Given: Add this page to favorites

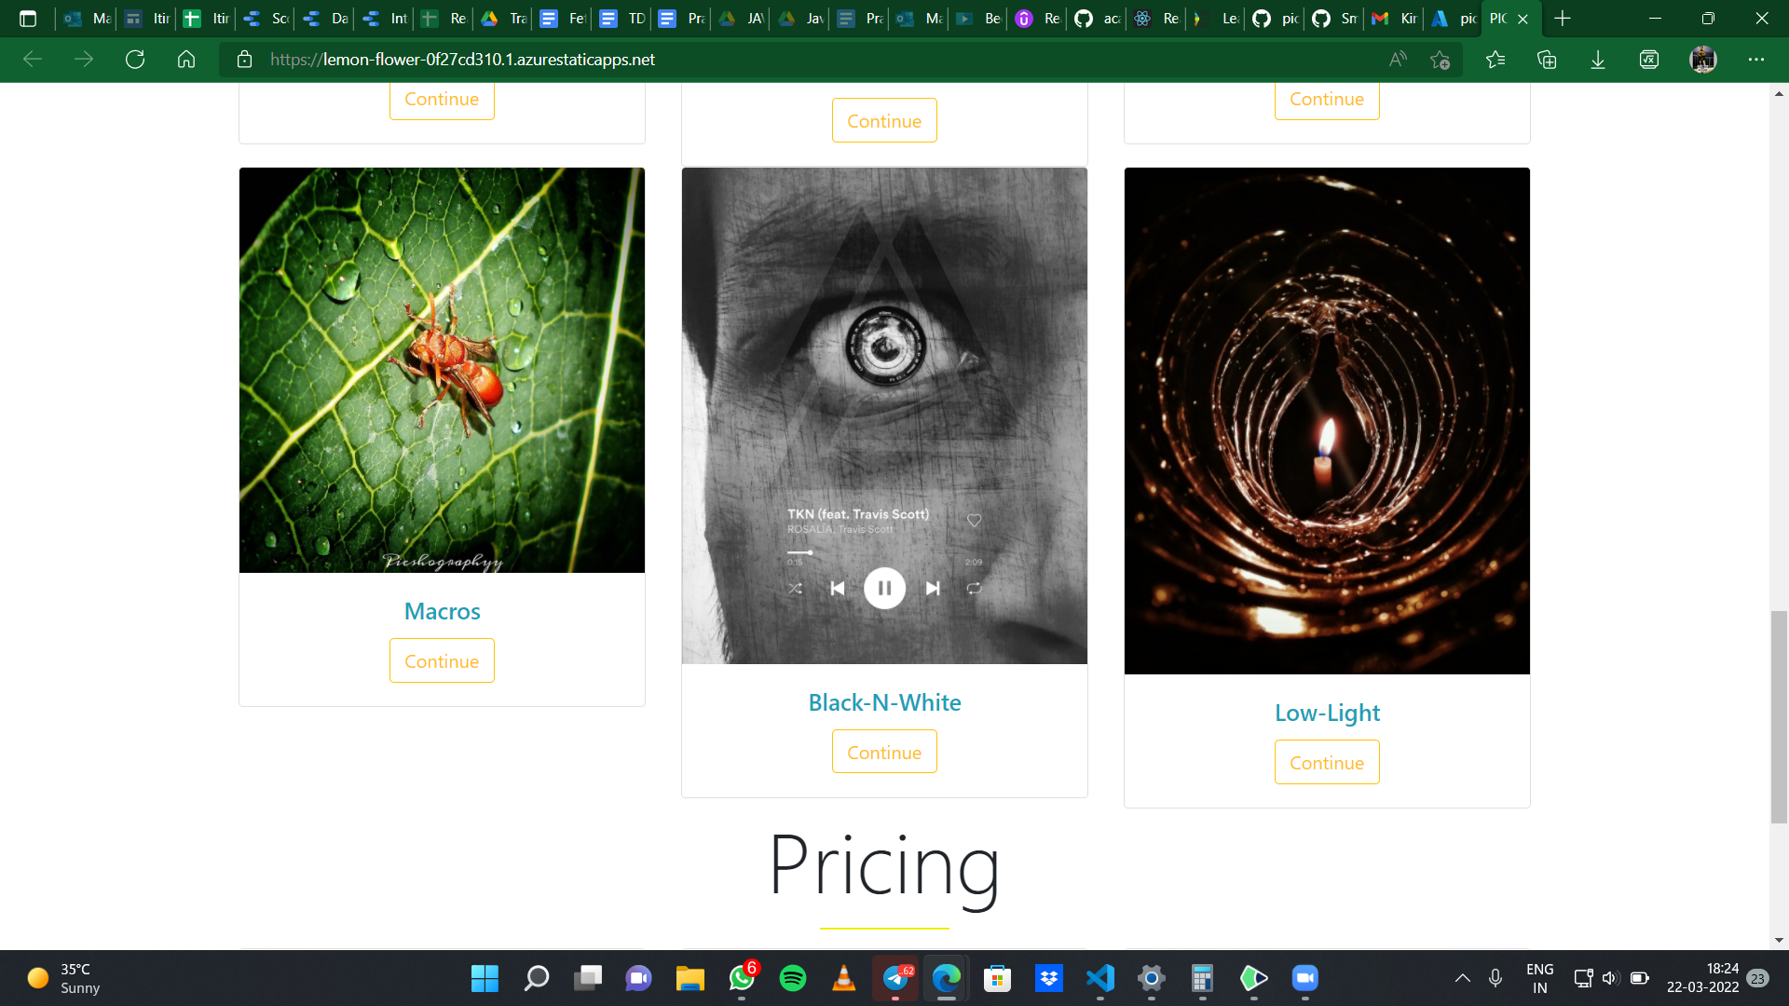Looking at the screenshot, I should (x=1440, y=60).
